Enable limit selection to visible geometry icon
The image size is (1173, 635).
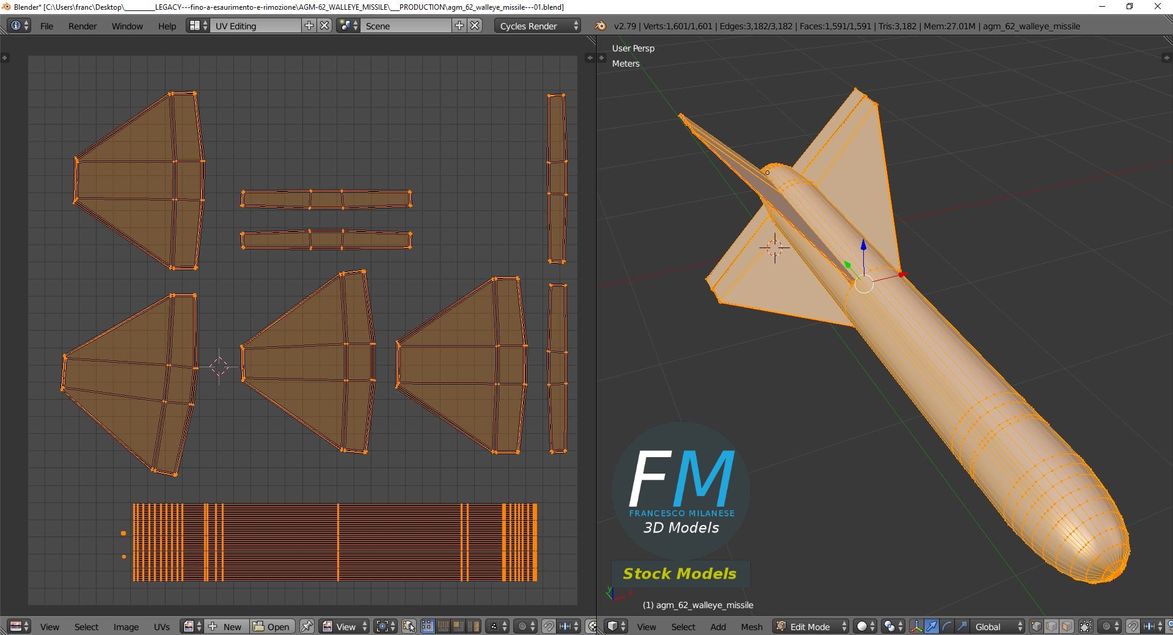click(1086, 626)
